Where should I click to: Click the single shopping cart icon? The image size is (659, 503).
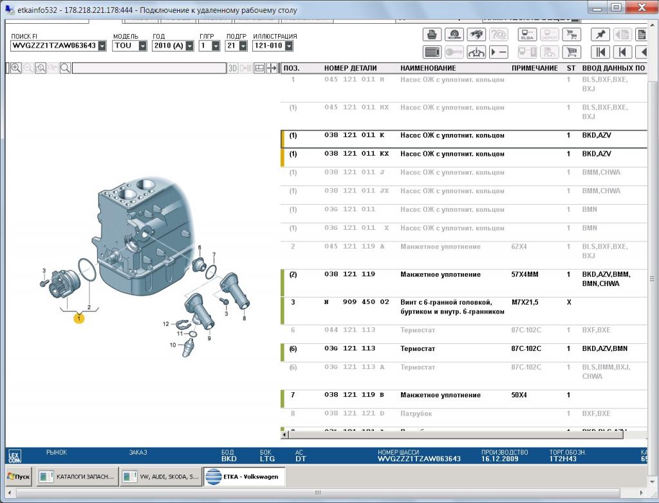coord(571,52)
